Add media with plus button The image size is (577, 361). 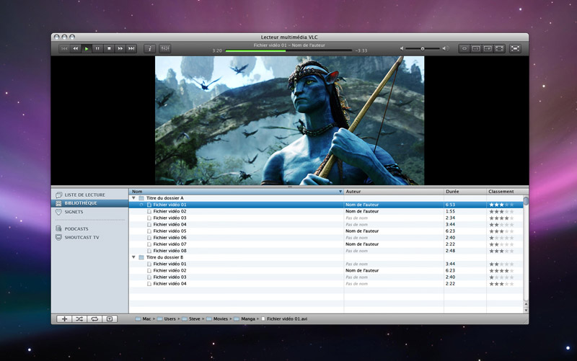pos(64,319)
